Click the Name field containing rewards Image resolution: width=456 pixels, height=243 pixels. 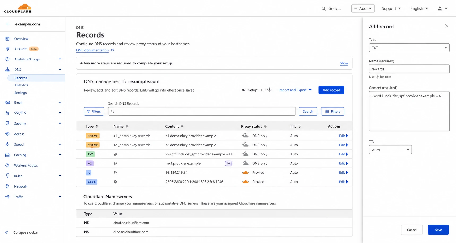[409, 69]
